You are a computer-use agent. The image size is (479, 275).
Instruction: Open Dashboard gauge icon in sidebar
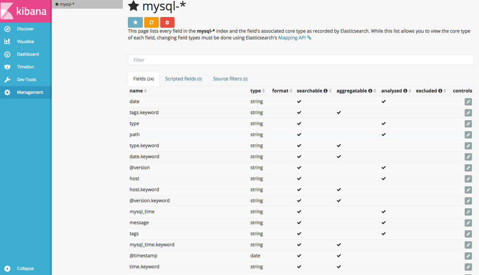[7, 54]
